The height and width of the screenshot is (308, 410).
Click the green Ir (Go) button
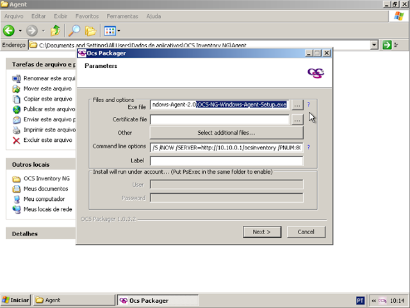[391, 45]
